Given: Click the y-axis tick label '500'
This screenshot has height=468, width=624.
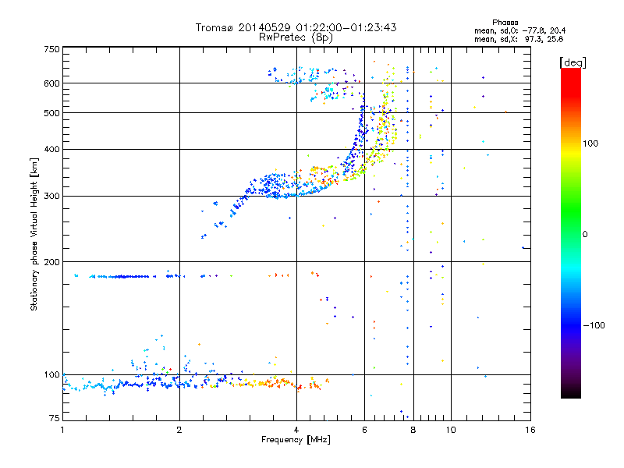Looking at the screenshot, I should [51, 113].
